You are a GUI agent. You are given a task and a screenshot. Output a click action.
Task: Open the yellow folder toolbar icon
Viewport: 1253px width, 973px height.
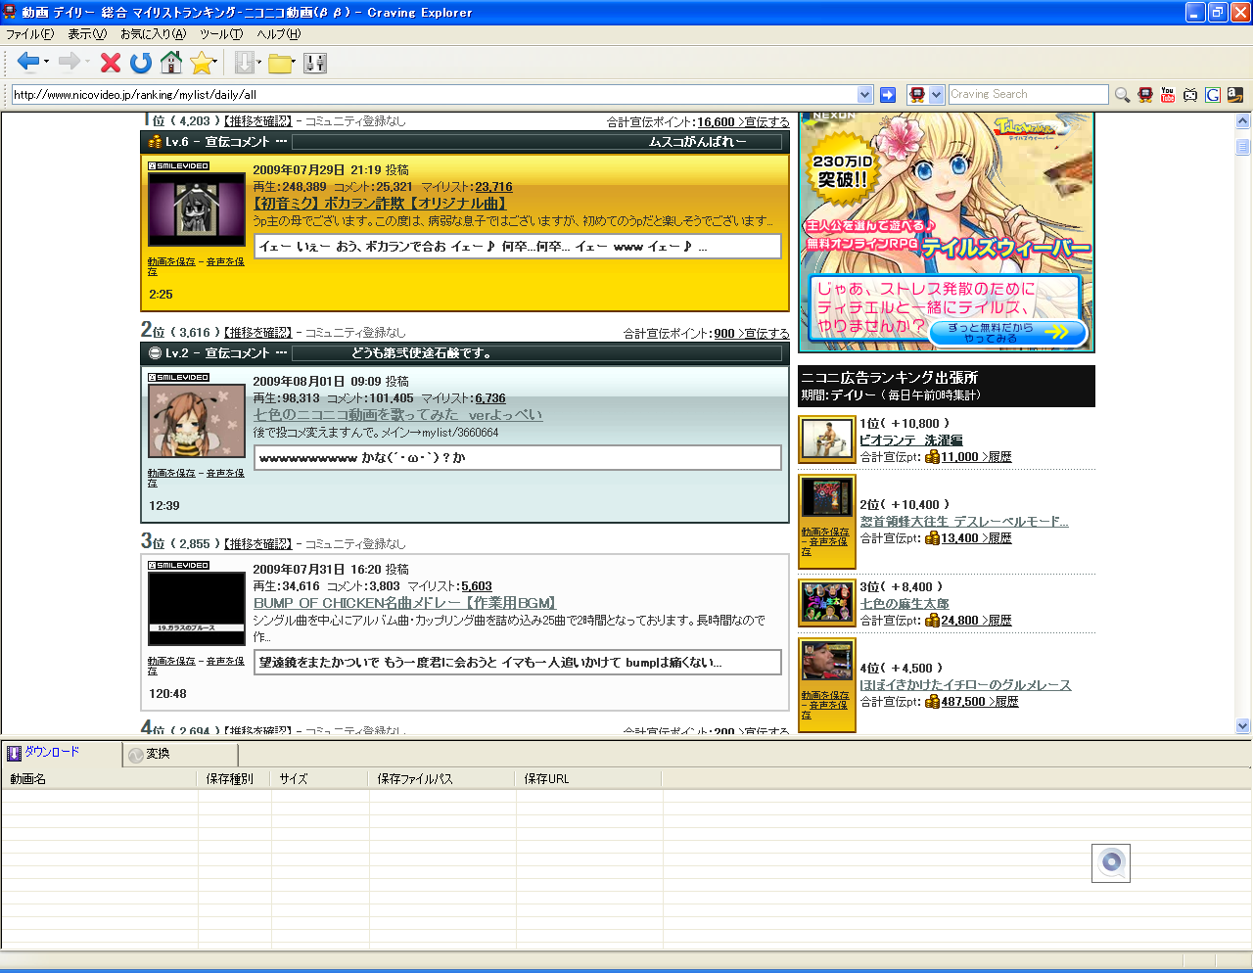pyautogui.click(x=280, y=64)
